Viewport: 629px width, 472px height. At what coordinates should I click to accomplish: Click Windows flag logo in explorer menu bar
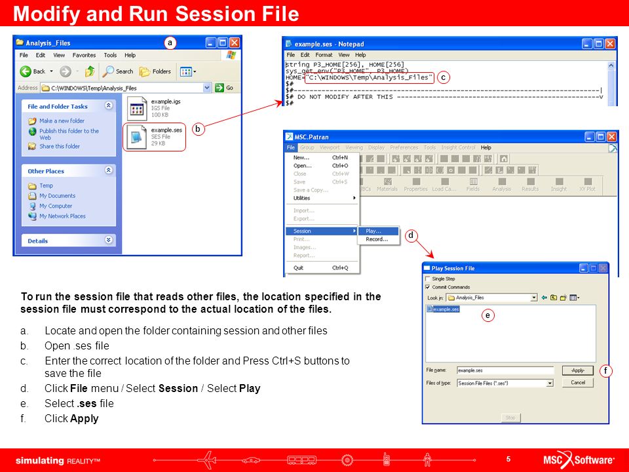tap(231, 55)
